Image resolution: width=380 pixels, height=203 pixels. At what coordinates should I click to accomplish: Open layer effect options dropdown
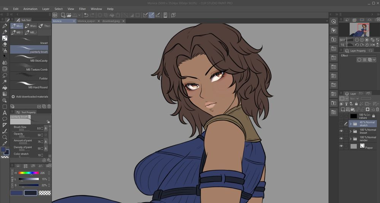pos(374,60)
